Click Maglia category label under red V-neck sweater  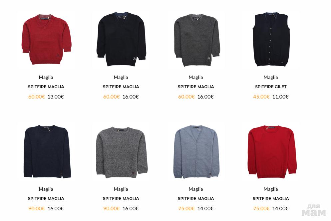click(x=46, y=77)
